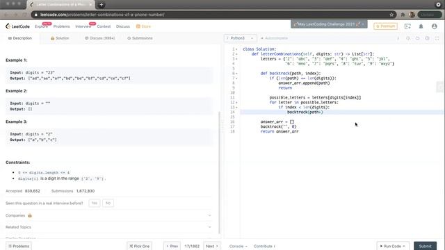Click the 'return answer_arr' code line
Viewport: 445px width, 250px height.
click(280, 131)
